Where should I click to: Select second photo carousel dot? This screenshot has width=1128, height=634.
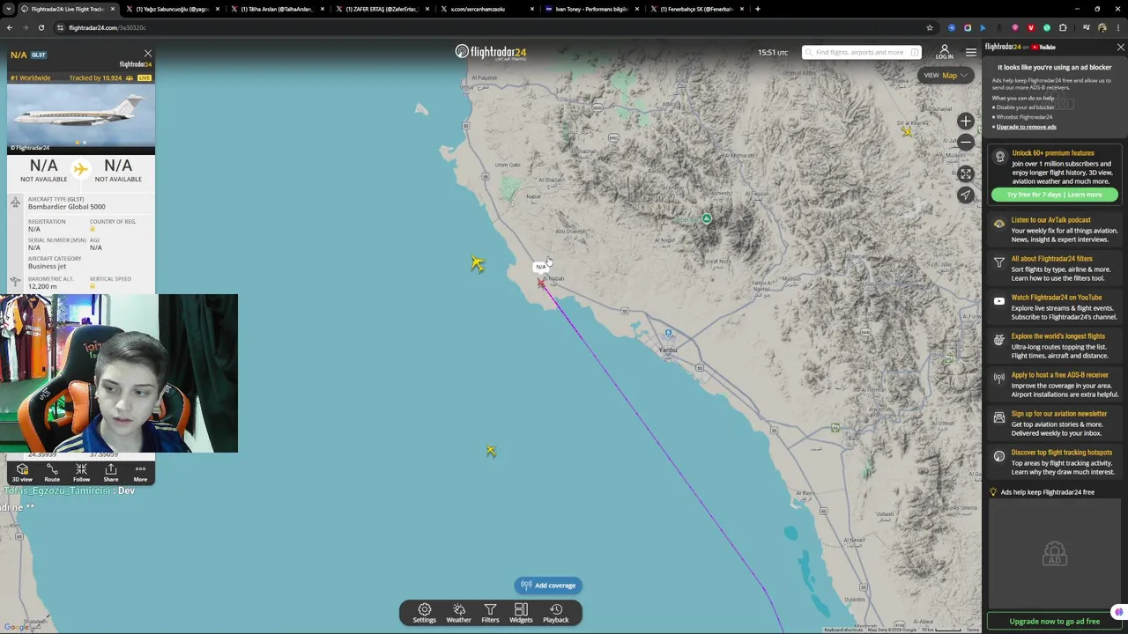coord(85,143)
